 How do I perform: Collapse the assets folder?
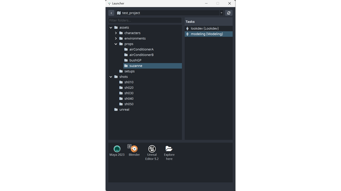[x=111, y=28]
